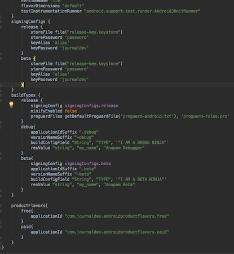Click getDefaultProguardFile method call
This screenshot has height=254, width=234.
point(91,116)
